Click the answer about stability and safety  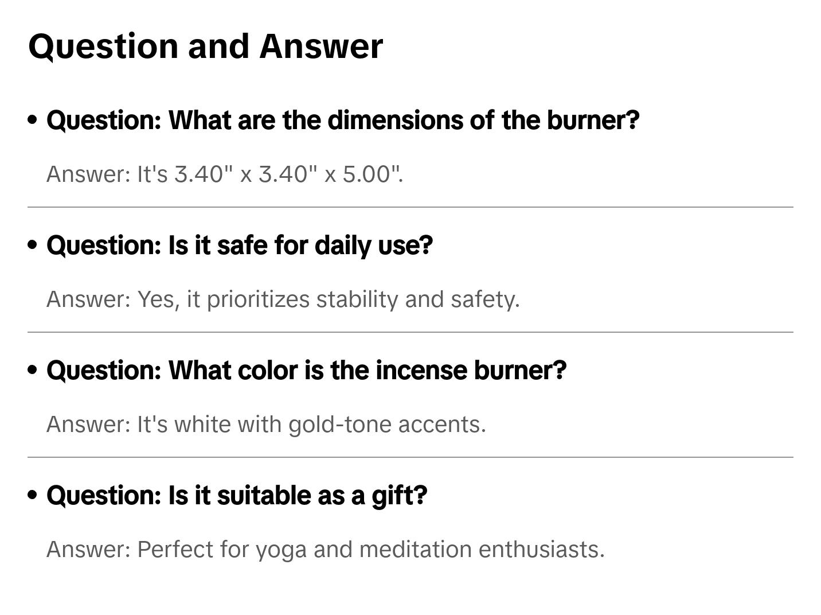(328, 299)
